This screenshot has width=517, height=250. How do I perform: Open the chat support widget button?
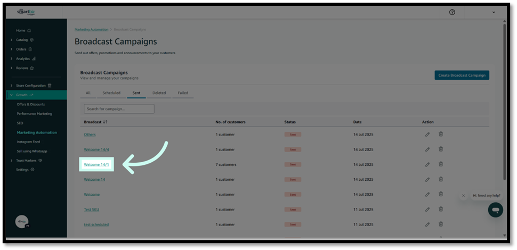[x=495, y=210]
